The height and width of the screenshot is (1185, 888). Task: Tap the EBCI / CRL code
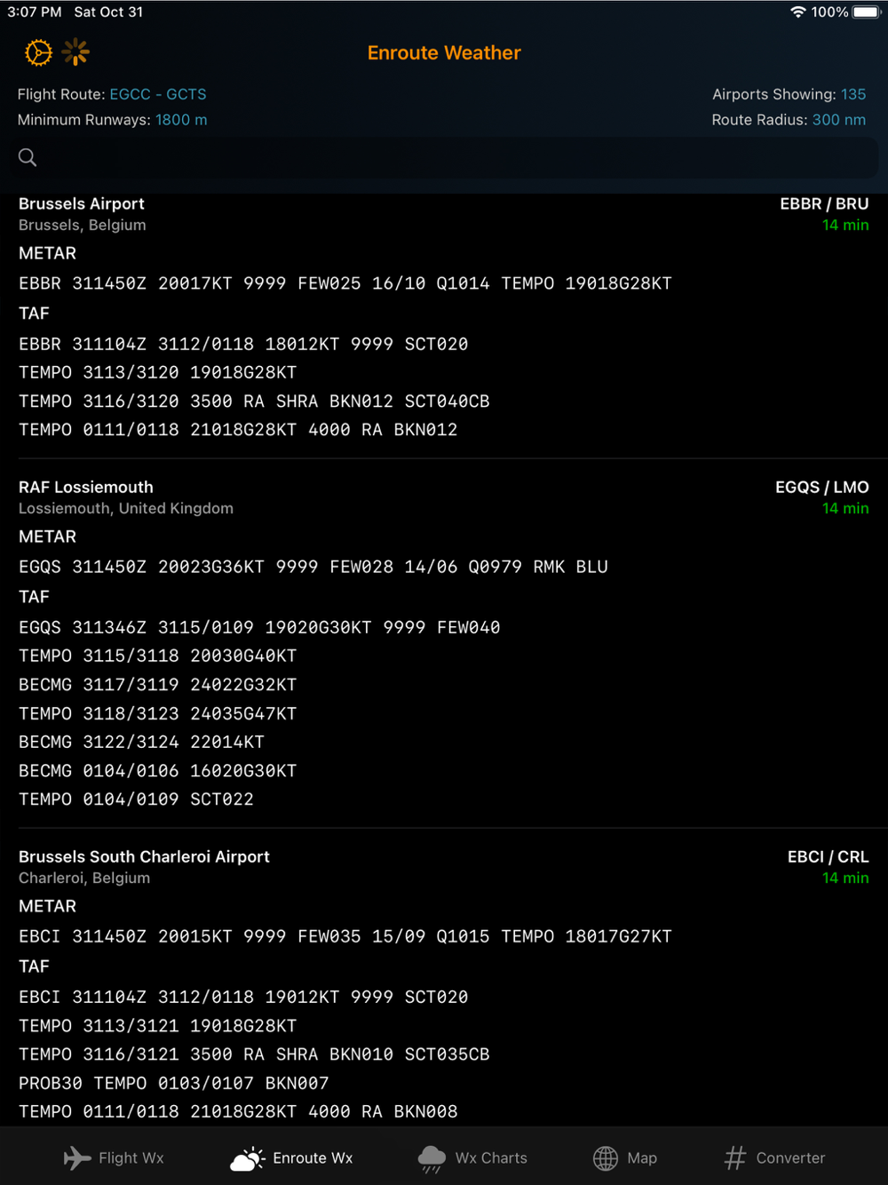829,856
